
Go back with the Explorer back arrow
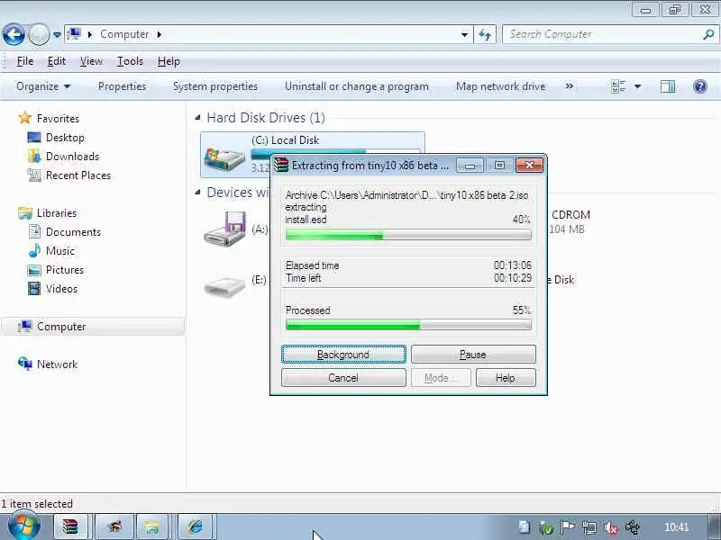pyautogui.click(x=14, y=34)
